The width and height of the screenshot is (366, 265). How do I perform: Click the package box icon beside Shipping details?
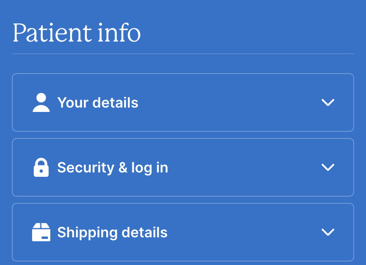click(41, 232)
